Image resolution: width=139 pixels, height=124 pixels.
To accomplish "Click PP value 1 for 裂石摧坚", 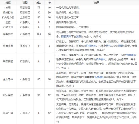I will coord(49,61).
